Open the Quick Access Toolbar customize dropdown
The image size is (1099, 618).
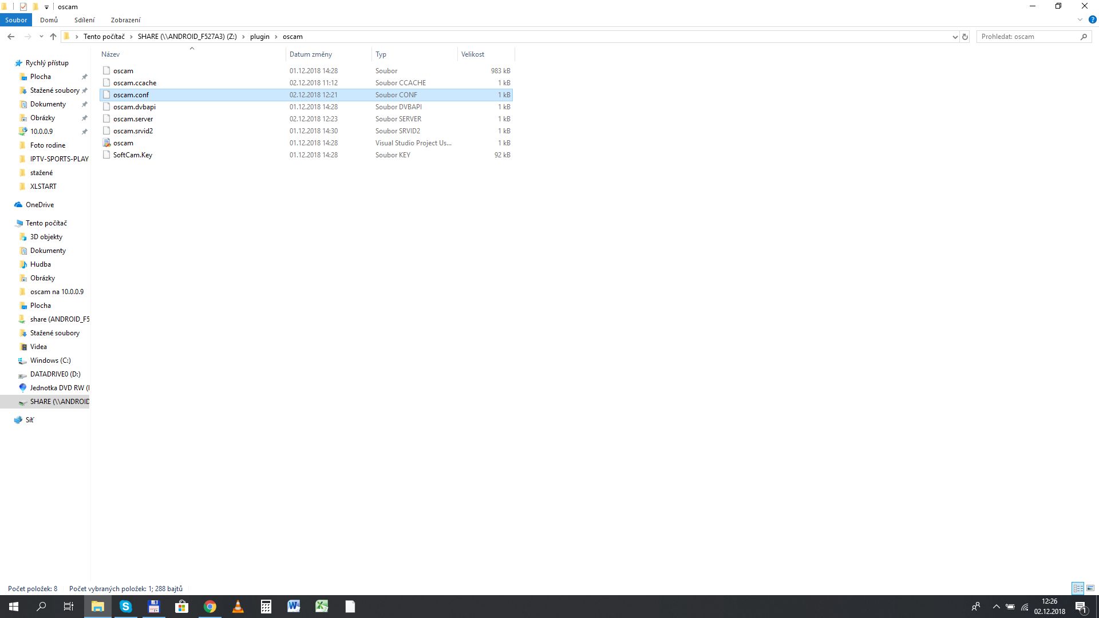pyautogui.click(x=46, y=7)
